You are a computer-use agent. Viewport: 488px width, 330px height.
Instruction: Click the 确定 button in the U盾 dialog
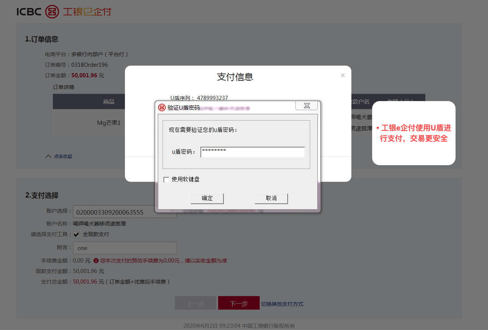207,198
